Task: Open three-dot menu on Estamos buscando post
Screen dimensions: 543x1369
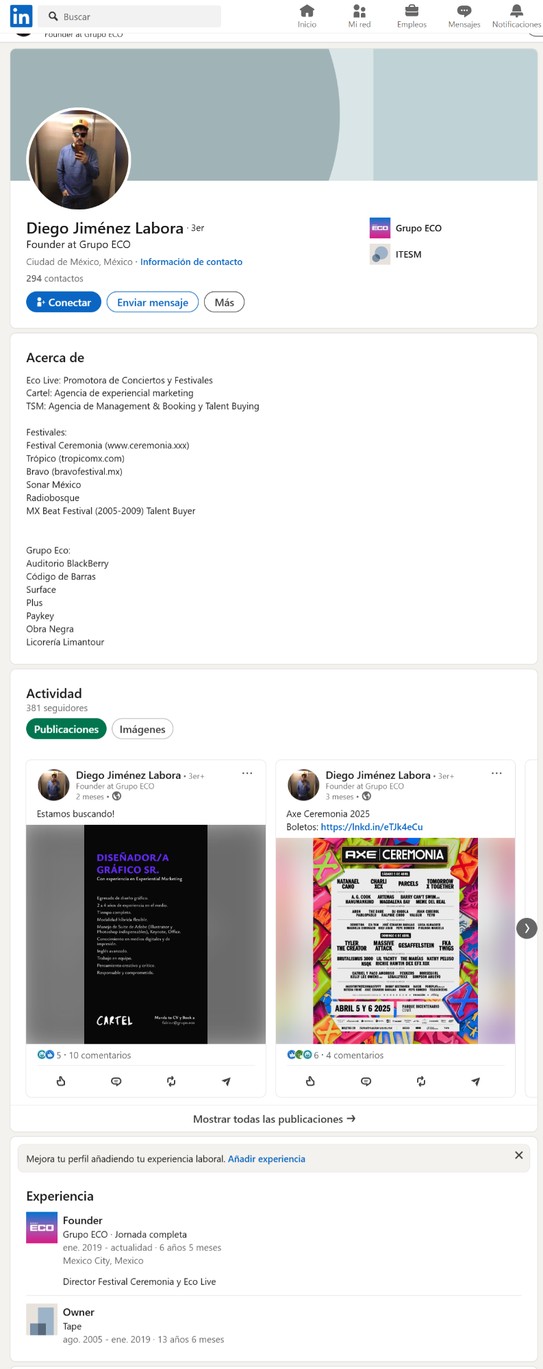Action: 247,773
